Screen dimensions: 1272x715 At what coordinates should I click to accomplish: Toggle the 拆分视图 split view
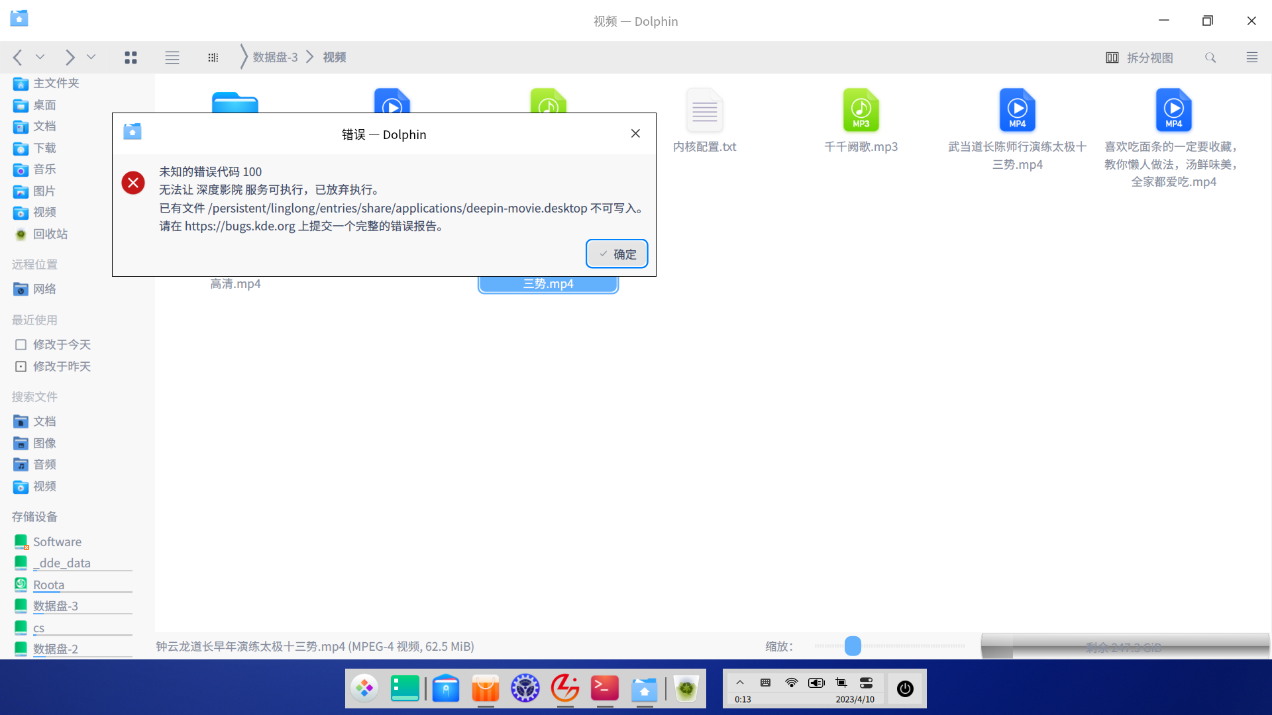(x=1139, y=58)
